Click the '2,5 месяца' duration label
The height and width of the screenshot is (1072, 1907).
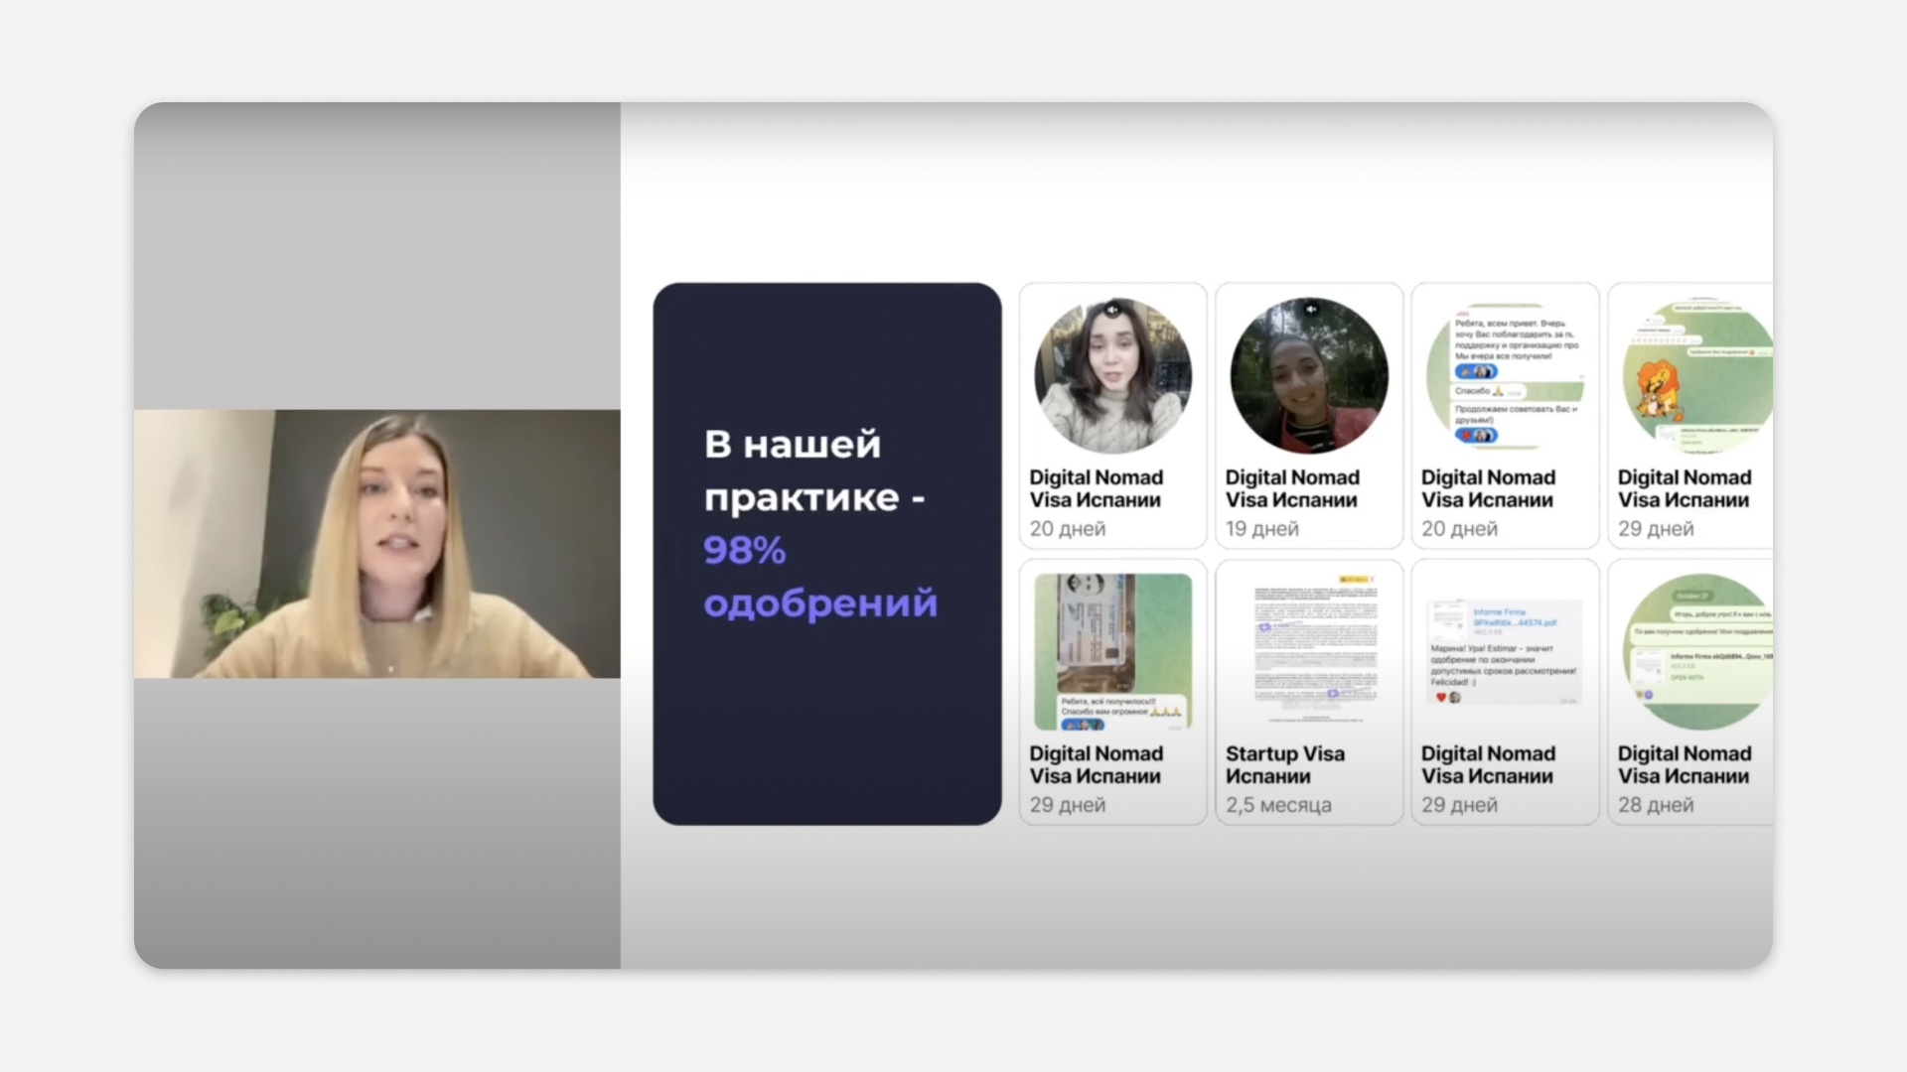(1278, 805)
